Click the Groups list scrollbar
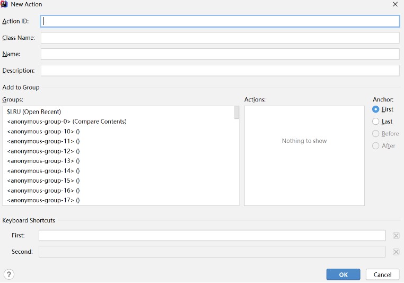 236,113
